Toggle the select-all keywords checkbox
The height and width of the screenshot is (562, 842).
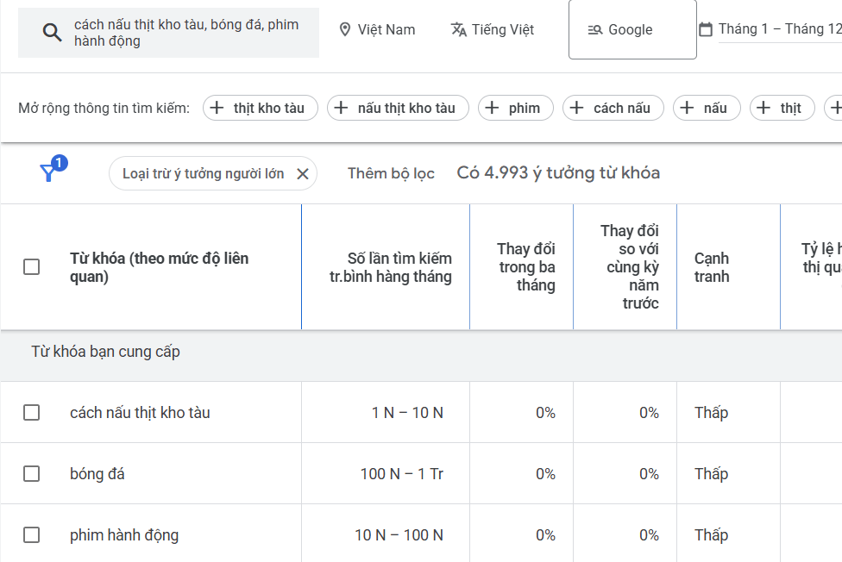coord(32,267)
